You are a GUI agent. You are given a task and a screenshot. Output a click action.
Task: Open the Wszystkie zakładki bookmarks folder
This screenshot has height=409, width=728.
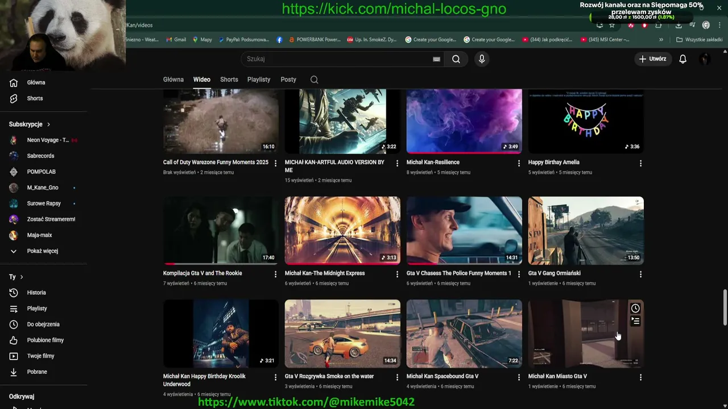pyautogui.click(x=700, y=40)
